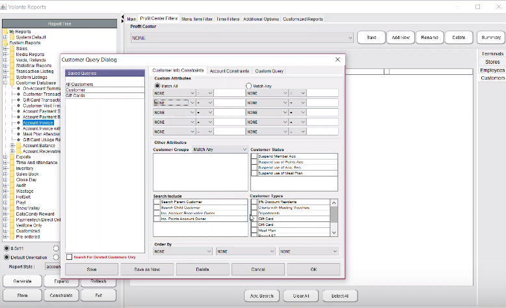Click the Customer Database folder icon
Viewport: 506px width, 308px height.
(12, 83)
